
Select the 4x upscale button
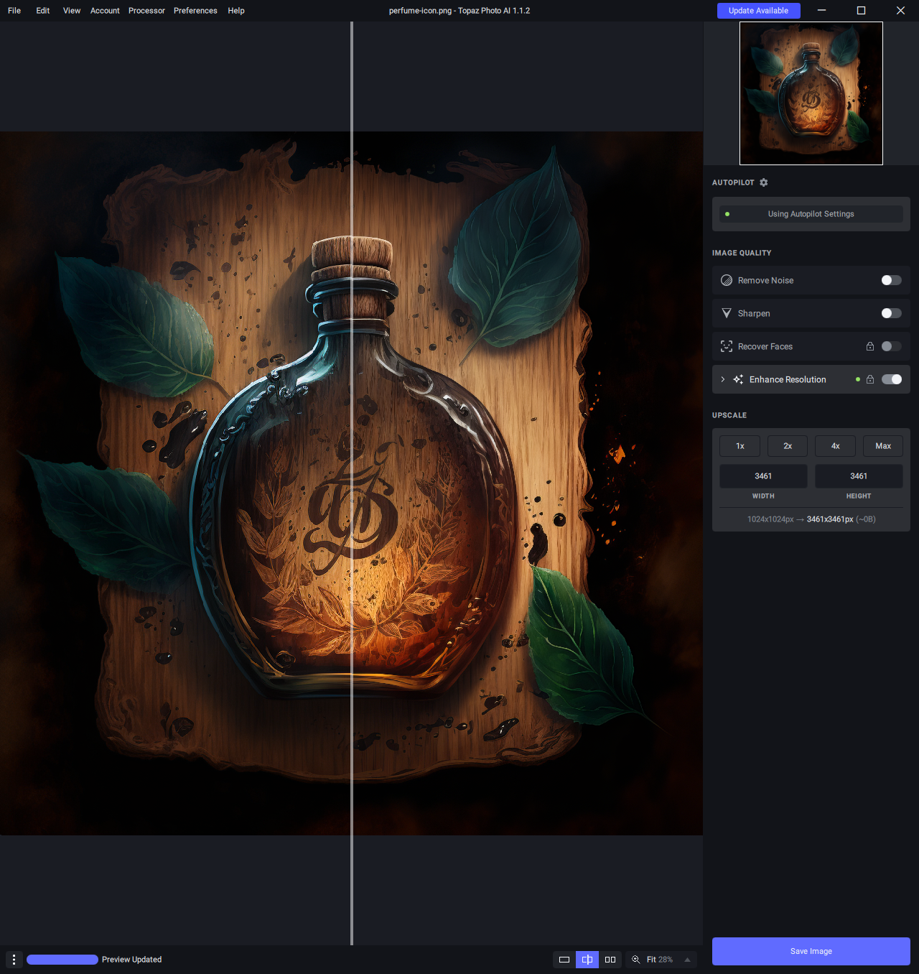[x=835, y=446]
